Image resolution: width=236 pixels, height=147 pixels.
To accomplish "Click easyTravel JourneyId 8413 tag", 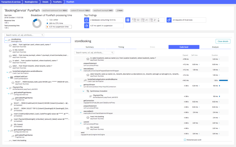I will [103, 10].
